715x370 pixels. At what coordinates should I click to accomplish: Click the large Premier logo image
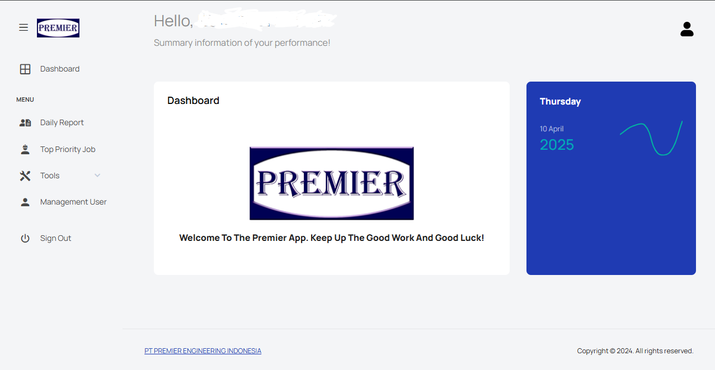[332, 183]
